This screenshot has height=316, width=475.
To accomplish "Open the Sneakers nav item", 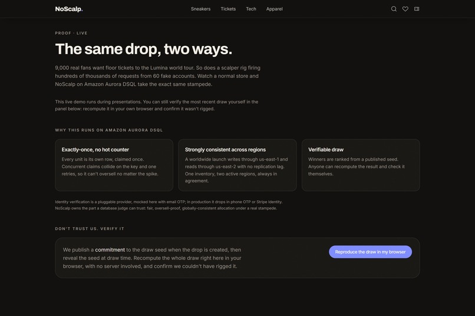I will click(x=200, y=9).
